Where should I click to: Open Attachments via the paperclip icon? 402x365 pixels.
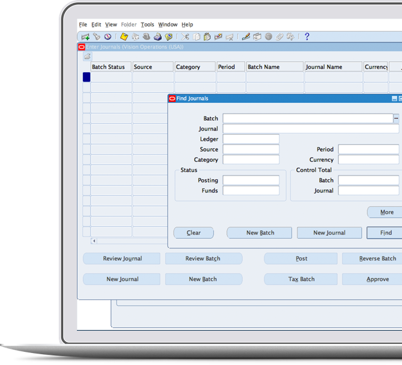(279, 37)
